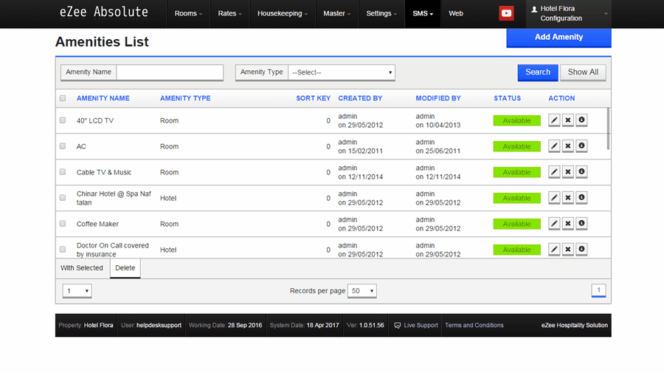Click the amenities table vertical scrollbar
The width and height of the screenshot is (664, 373).
coord(608,129)
